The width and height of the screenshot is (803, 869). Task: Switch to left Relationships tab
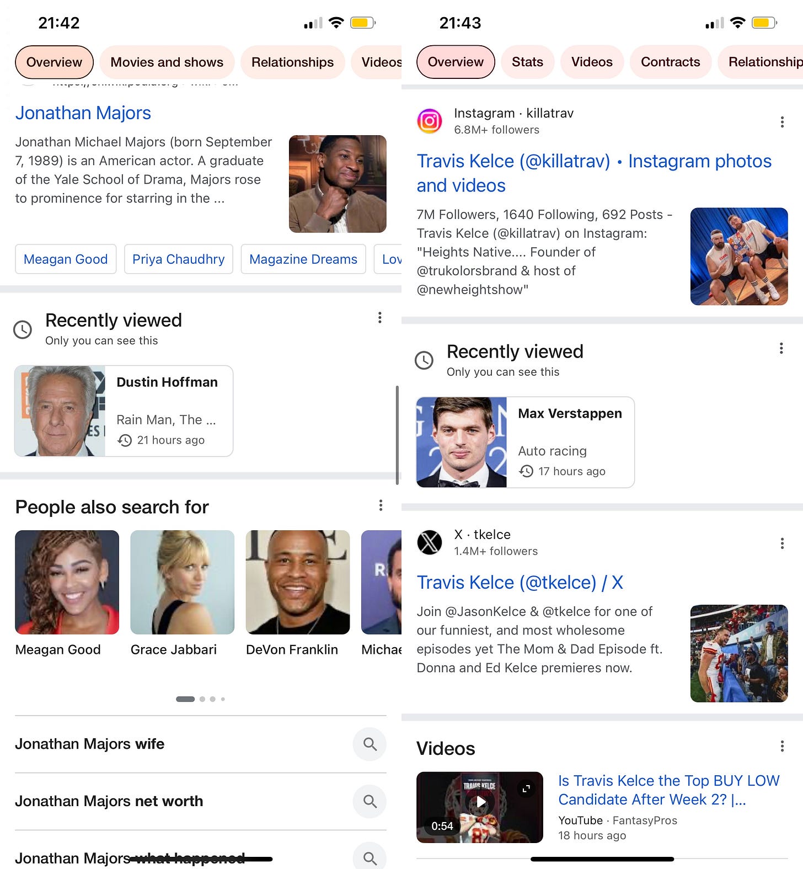[293, 62]
